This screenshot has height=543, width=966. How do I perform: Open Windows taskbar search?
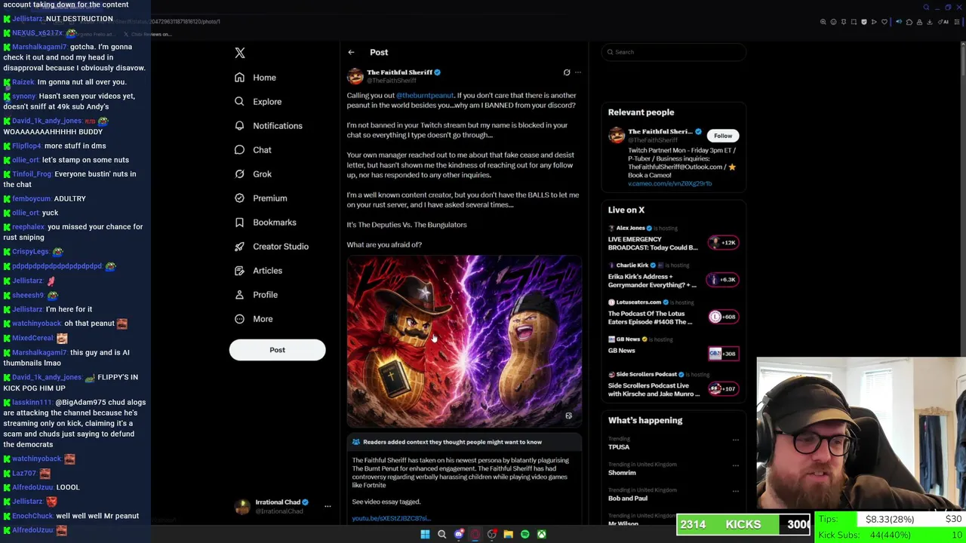point(441,534)
